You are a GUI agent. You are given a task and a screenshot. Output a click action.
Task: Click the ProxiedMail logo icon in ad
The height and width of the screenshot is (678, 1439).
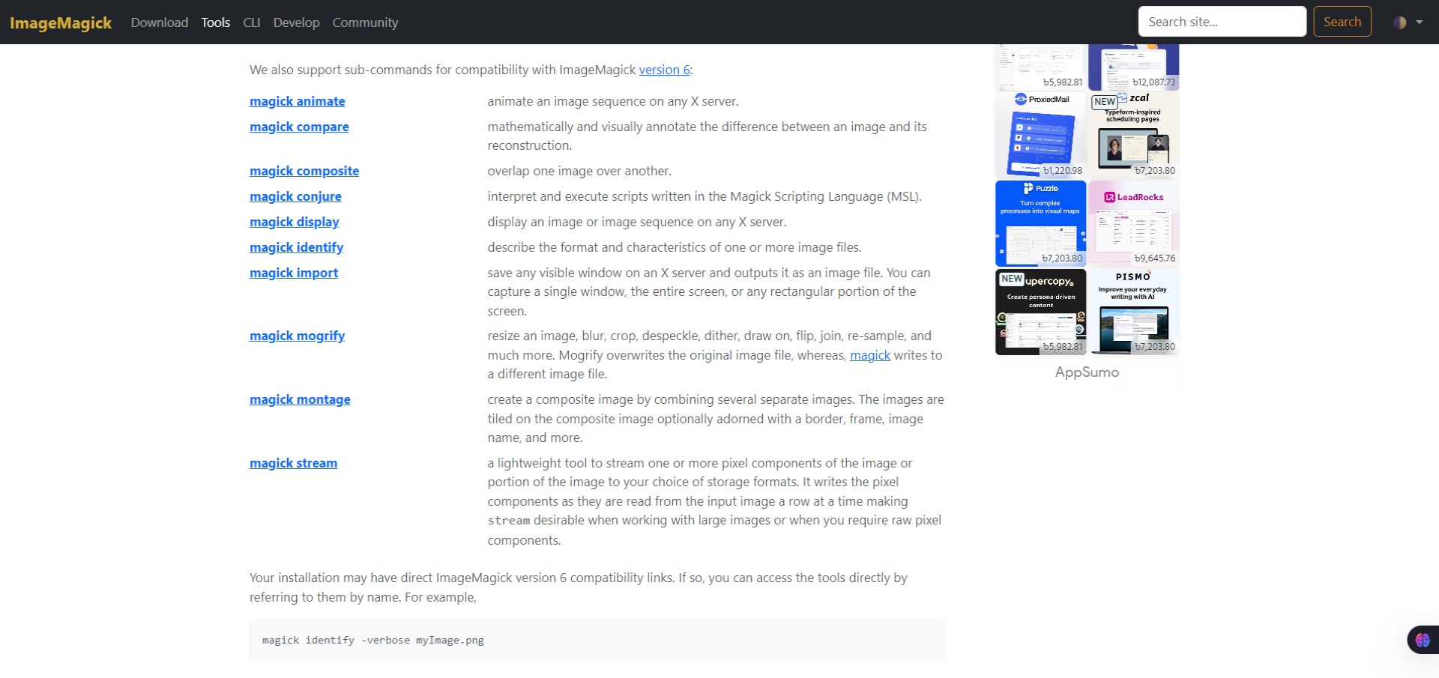coord(1020,99)
